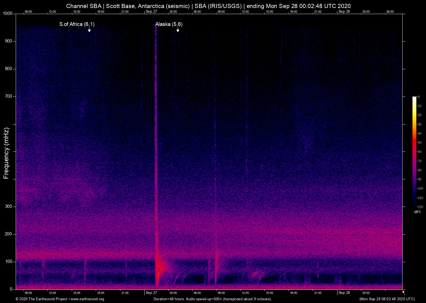Select the 09:00 timestamp on bottom axis
Screen dimensions: 426x303
[28, 293]
